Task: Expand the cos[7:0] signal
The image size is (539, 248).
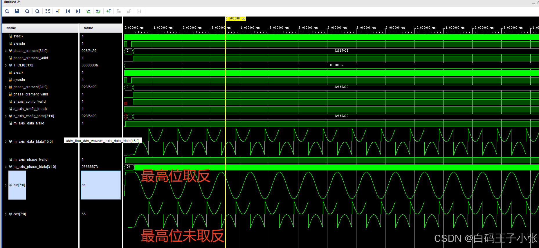Action: pyautogui.click(x=6, y=214)
